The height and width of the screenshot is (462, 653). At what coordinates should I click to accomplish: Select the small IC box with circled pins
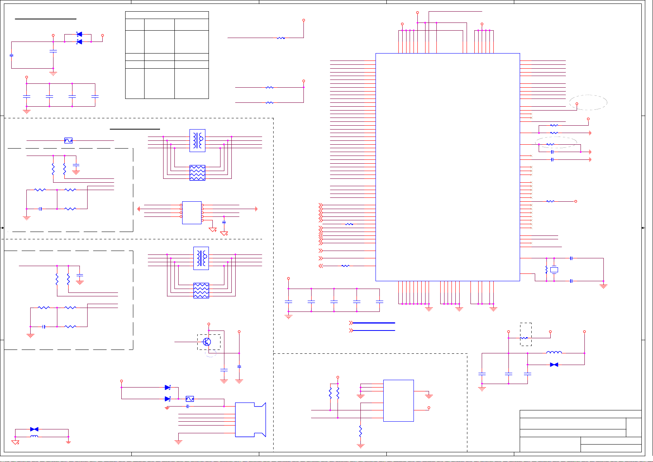point(192,213)
